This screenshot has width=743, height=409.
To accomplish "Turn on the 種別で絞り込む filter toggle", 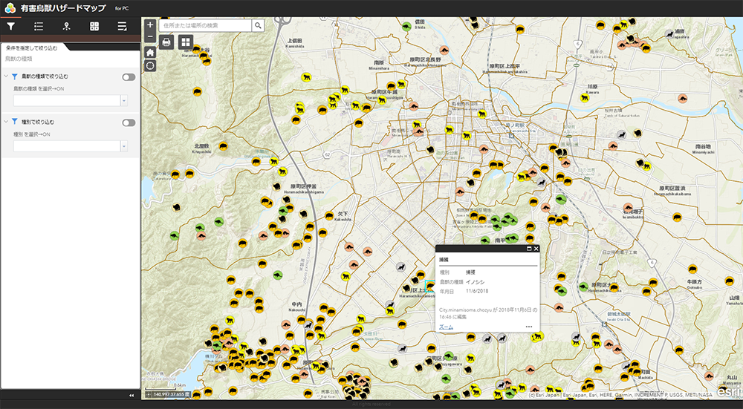I will pos(129,122).
